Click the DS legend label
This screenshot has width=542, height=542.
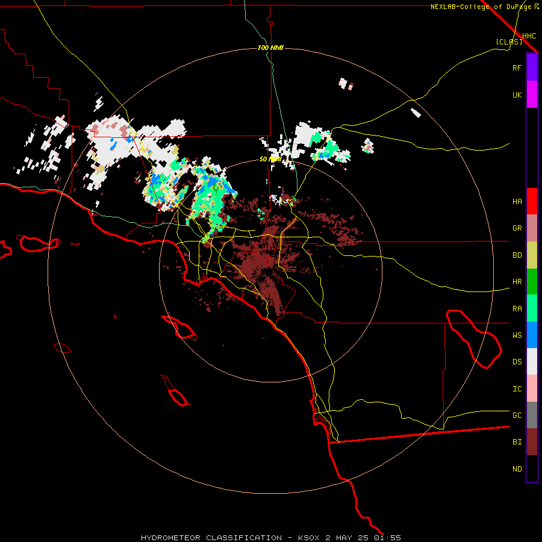pyautogui.click(x=517, y=362)
